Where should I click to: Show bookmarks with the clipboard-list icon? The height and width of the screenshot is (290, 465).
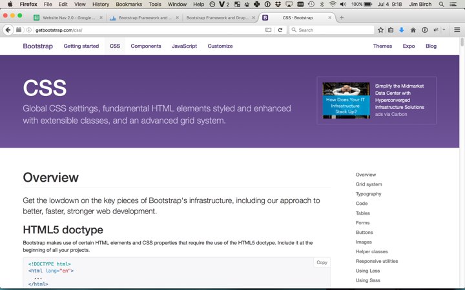[391, 30]
